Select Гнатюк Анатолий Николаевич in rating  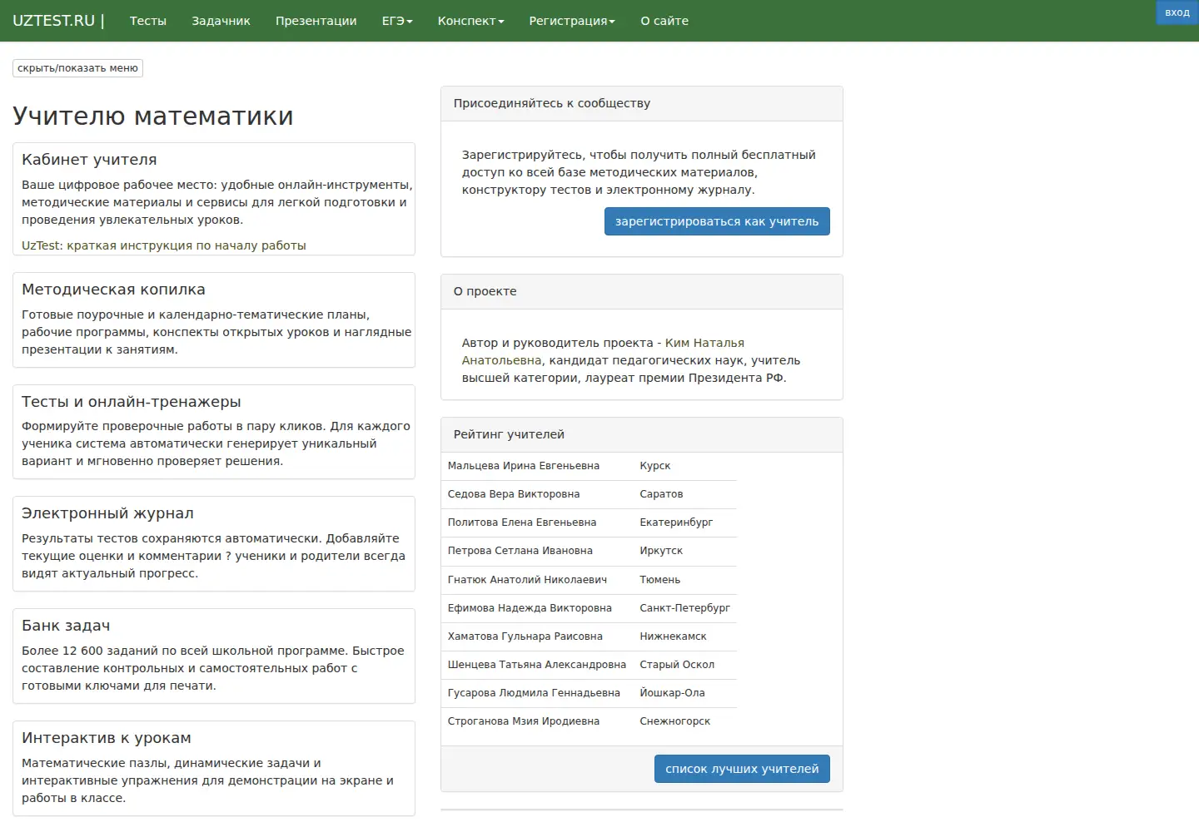click(x=527, y=580)
